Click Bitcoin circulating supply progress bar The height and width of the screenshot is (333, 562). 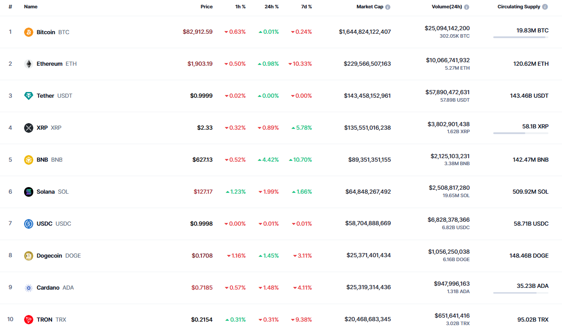521,37
